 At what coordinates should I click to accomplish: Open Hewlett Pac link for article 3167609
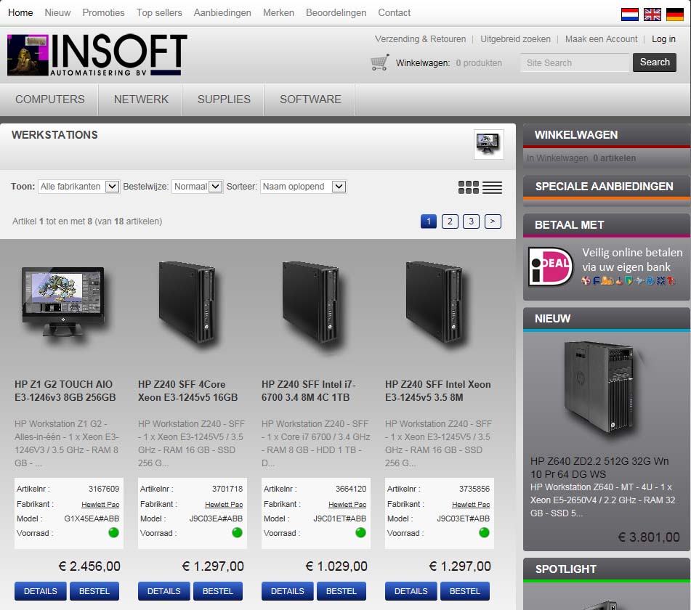[100, 504]
